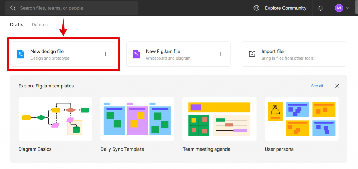Viewport: 358px width, 169px height.
Task: Open Team meeting agenda template thumbnail
Action: pyautogui.click(x=220, y=119)
